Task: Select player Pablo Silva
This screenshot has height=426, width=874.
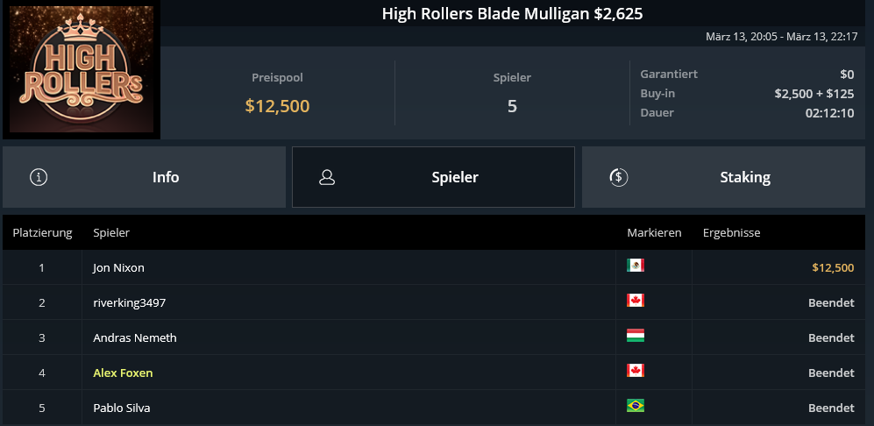Action: click(x=122, y=408)
